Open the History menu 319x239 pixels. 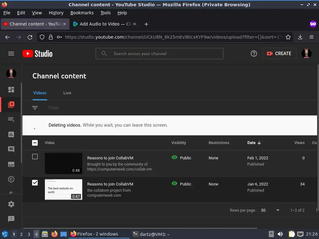[56, 13]
